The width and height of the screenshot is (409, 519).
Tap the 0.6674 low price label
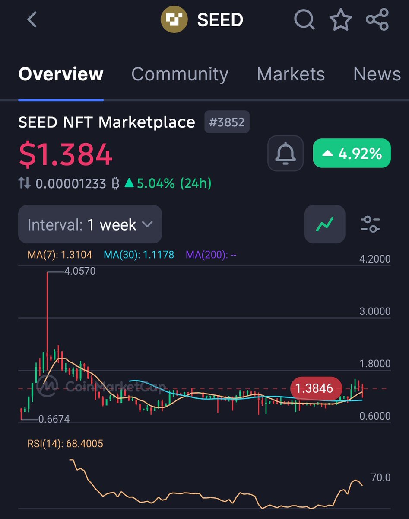(x=54, y=419)
